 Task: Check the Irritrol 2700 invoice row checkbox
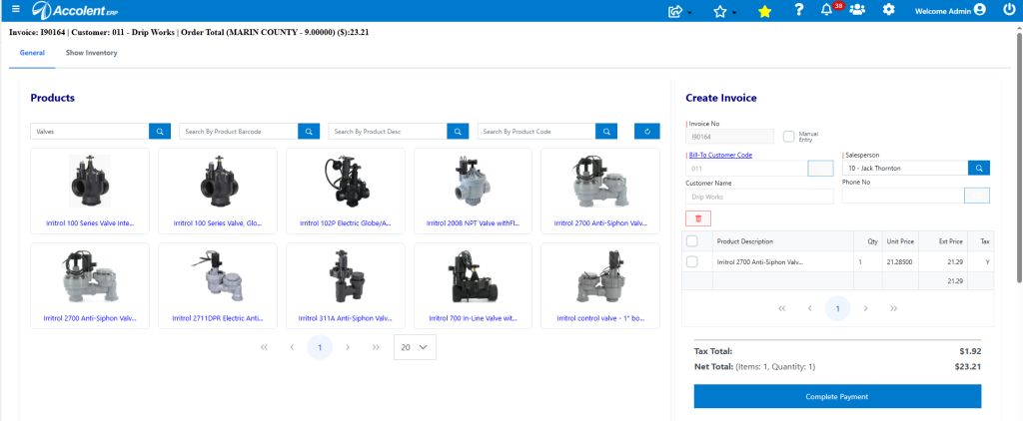692,261
